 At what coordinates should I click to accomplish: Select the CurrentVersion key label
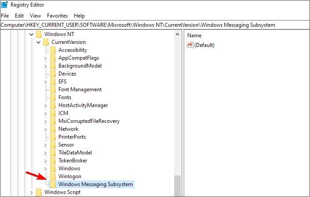(x=69, y=42)
